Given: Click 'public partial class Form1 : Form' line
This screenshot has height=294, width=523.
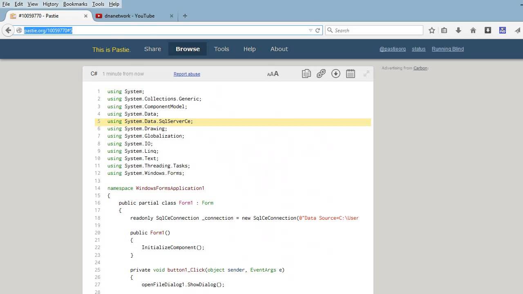Looking at the screenshot, I should click(x=166, y=203).
